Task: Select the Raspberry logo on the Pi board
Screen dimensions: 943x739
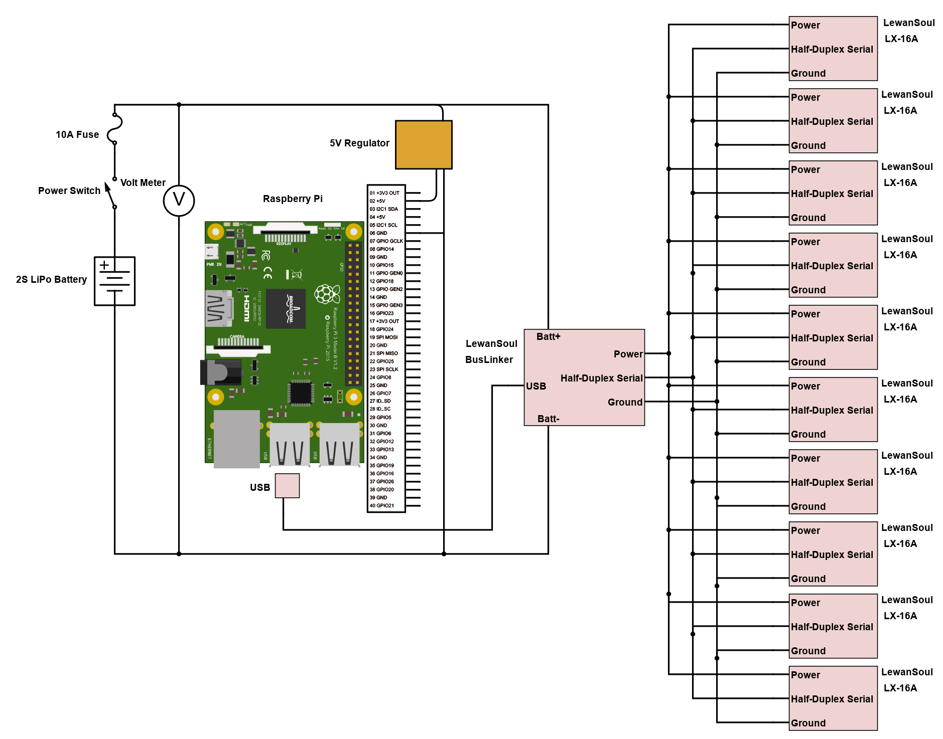Action: pyautogui.click(x=327, y=294)
